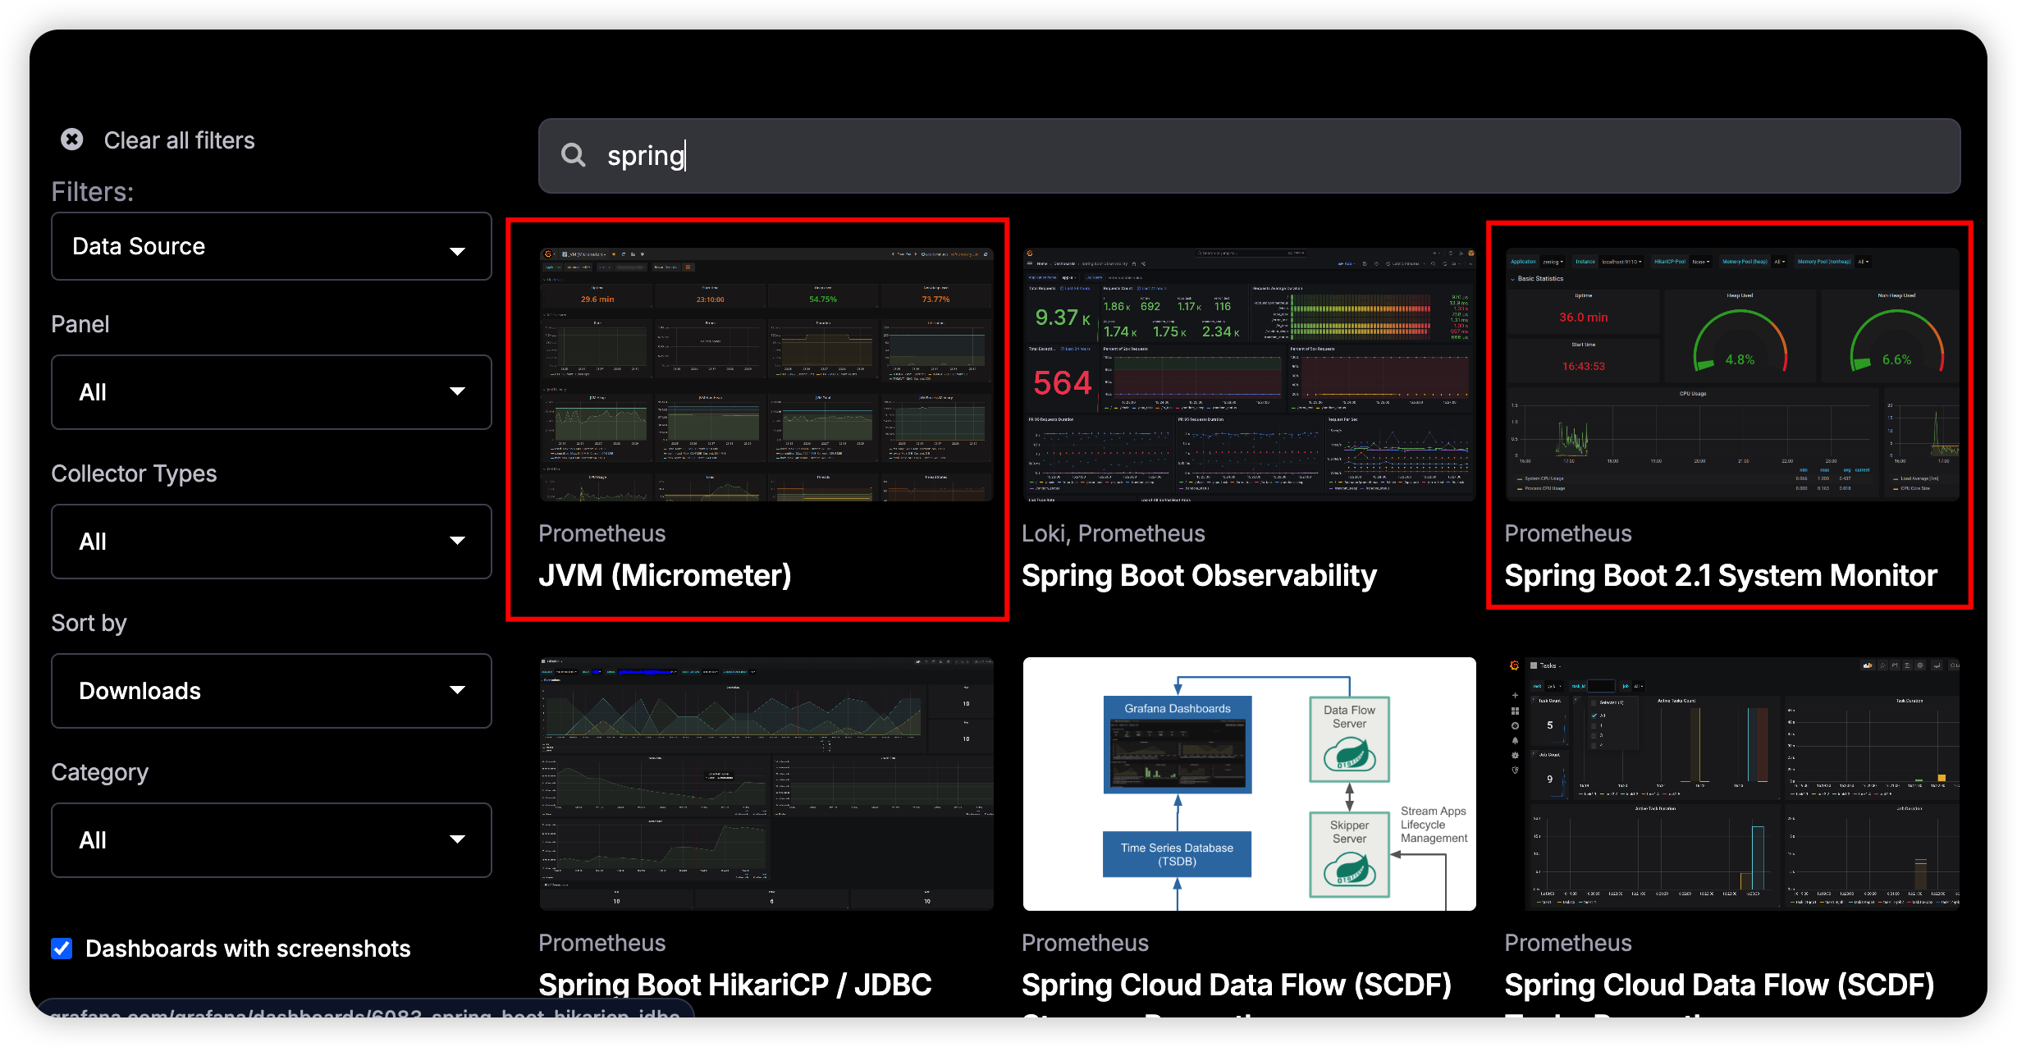Click the JVM (Micrometer) title link

[665, 575]
